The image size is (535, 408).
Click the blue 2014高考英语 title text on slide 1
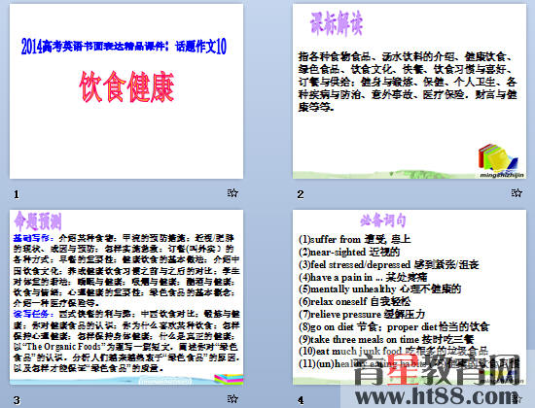(124, 46)
